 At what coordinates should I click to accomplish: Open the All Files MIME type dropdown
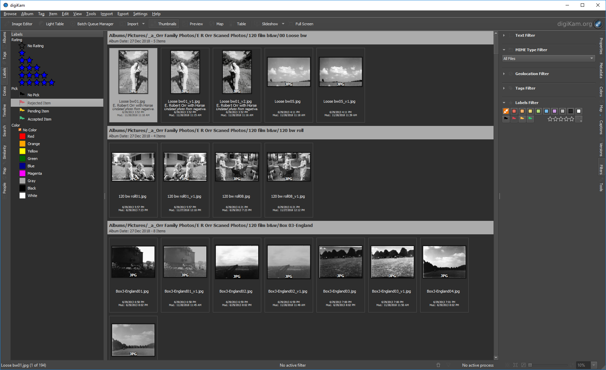point(548,59)
